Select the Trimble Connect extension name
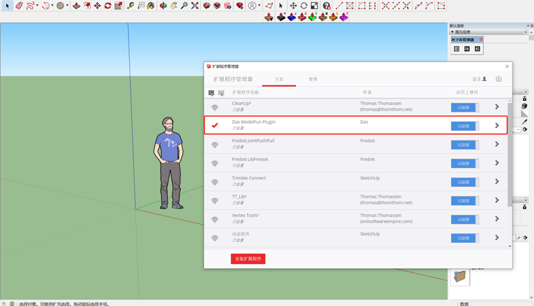This screenshot has height=306, width=534. [248, 178]
